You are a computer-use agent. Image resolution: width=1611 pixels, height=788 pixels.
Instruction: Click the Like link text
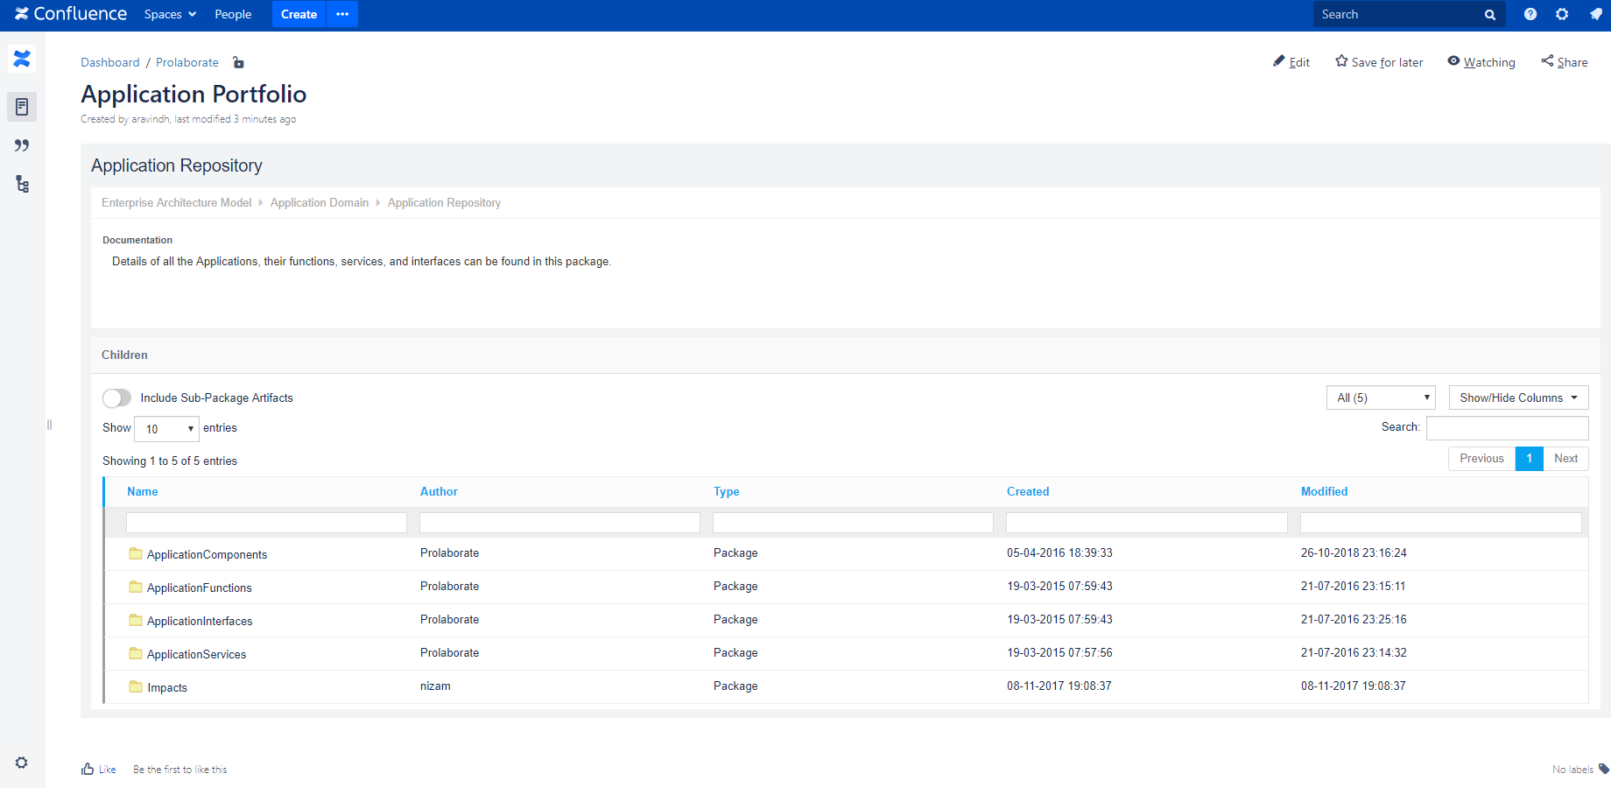tap(107, 770)
